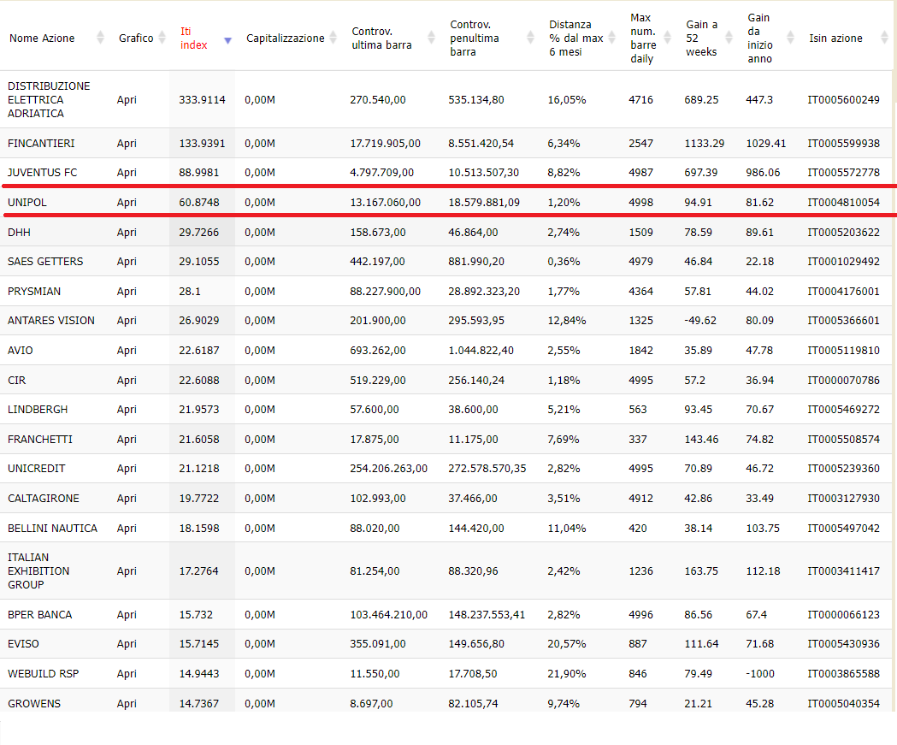Open Apri chart link for SAES GETTERS

[127, 262]
